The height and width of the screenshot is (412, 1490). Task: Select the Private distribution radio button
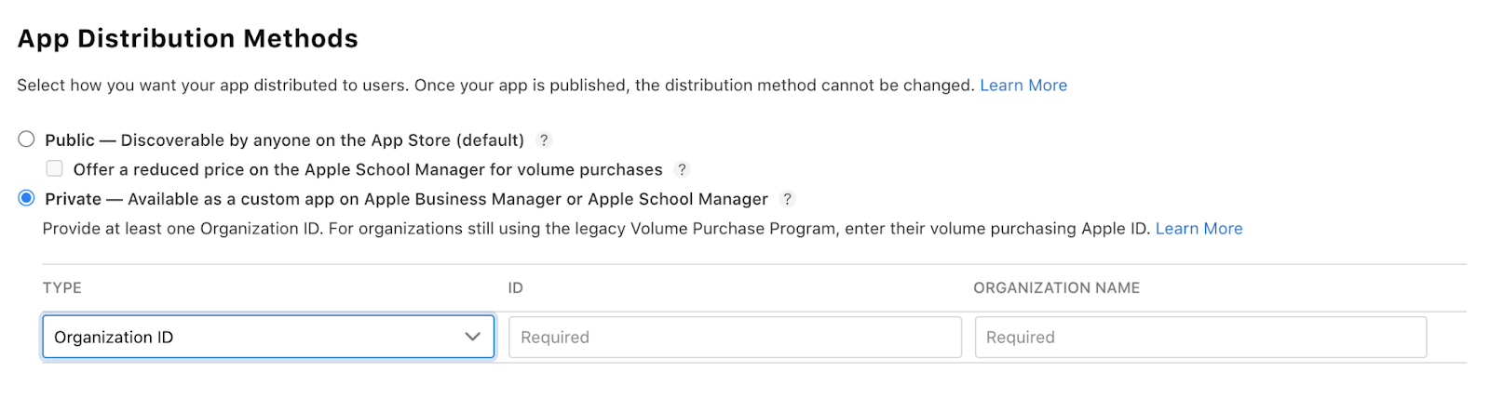tap(26, 198)
